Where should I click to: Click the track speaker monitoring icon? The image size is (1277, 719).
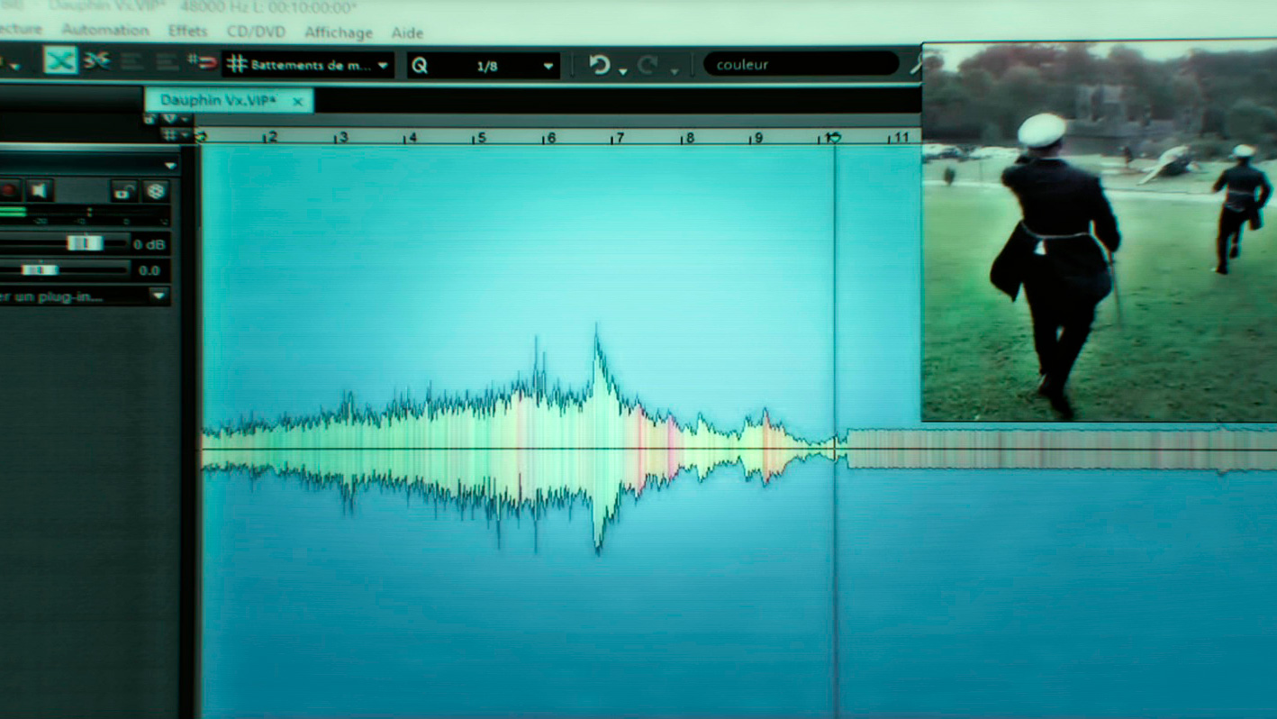tap(39, 190)
